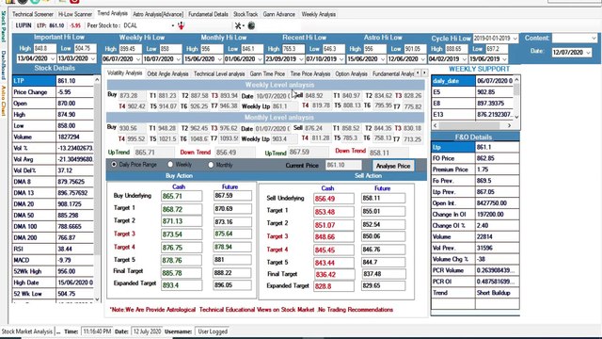
Task: Open the Gann Advance tab
Action: [x=279, y=14]
